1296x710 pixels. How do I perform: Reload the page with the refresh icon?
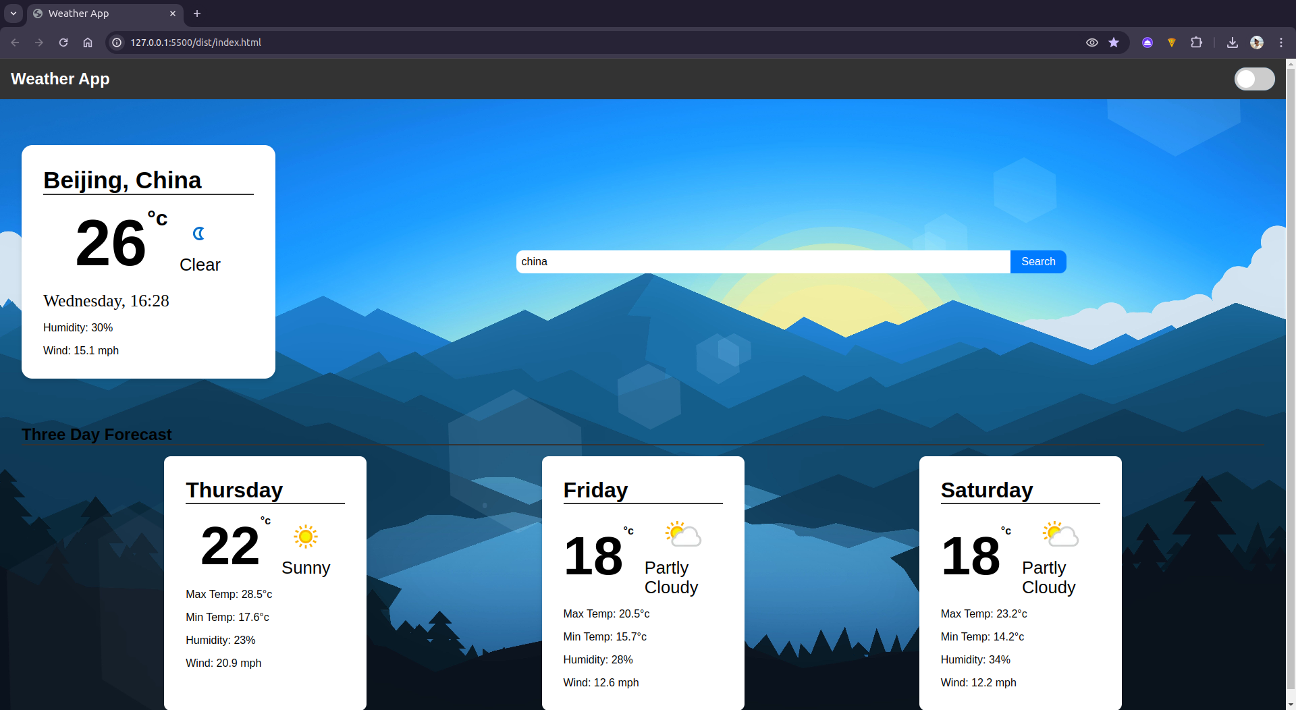coord(63,43)
